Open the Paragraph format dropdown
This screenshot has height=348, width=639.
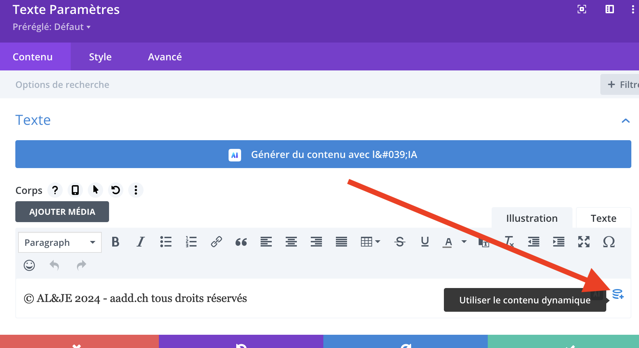[x=60, y=242]
